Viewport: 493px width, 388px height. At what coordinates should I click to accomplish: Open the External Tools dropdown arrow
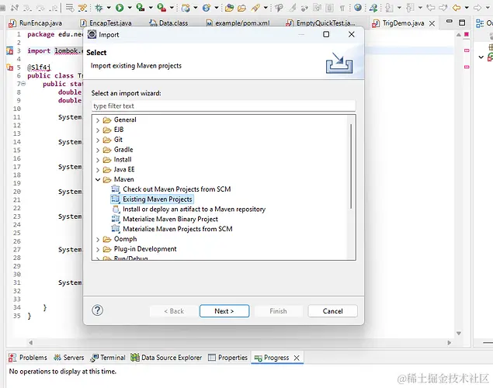pyautogui.click(x=172, y=7)
